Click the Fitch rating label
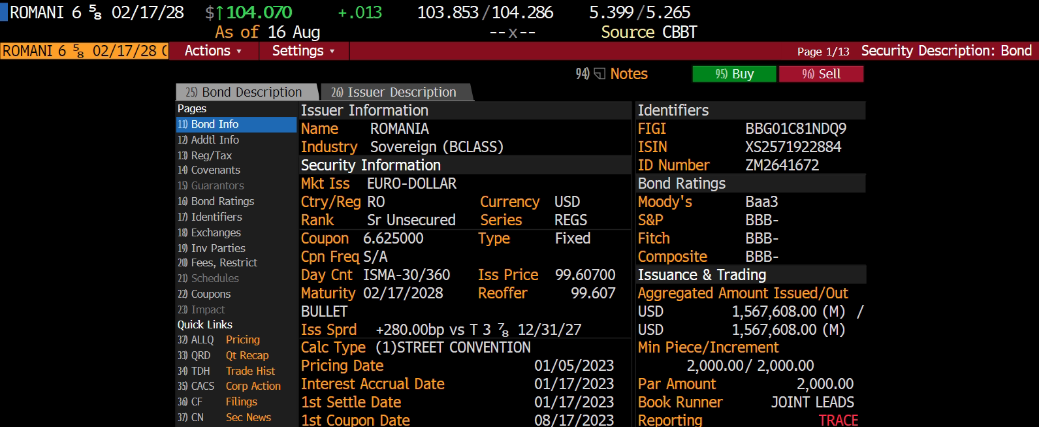1039x427 pixels. click(654, 238)
